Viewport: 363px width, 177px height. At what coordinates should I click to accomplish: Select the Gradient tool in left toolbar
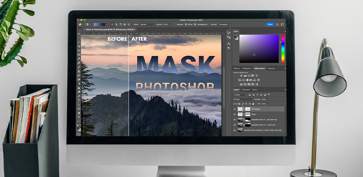pos(79,84)
